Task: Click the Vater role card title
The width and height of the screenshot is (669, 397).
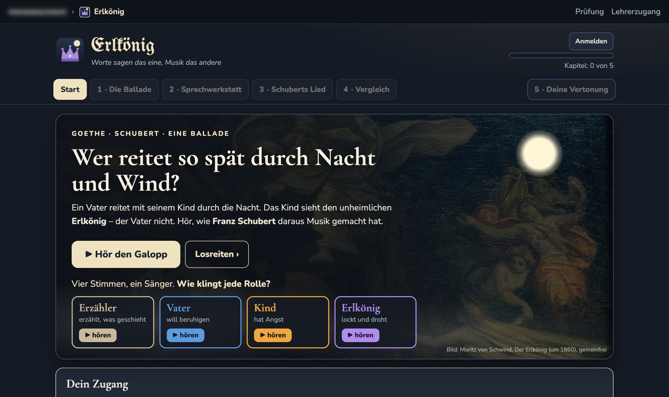Action: tap(179, 308)
